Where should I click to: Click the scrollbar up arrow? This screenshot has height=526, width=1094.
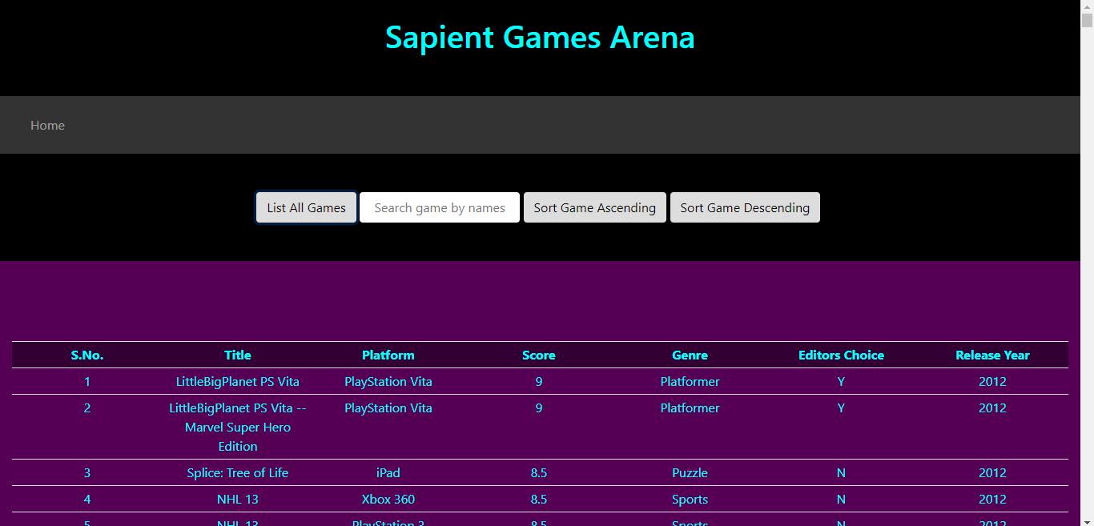click(1087, 6)
